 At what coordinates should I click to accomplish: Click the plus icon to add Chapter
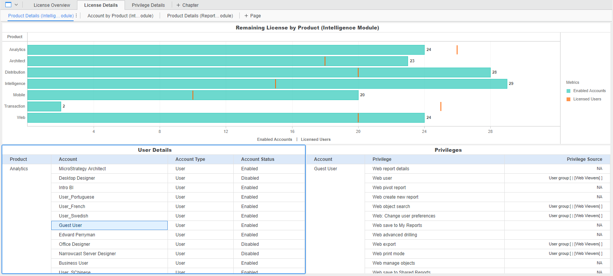tap(179, 5)
